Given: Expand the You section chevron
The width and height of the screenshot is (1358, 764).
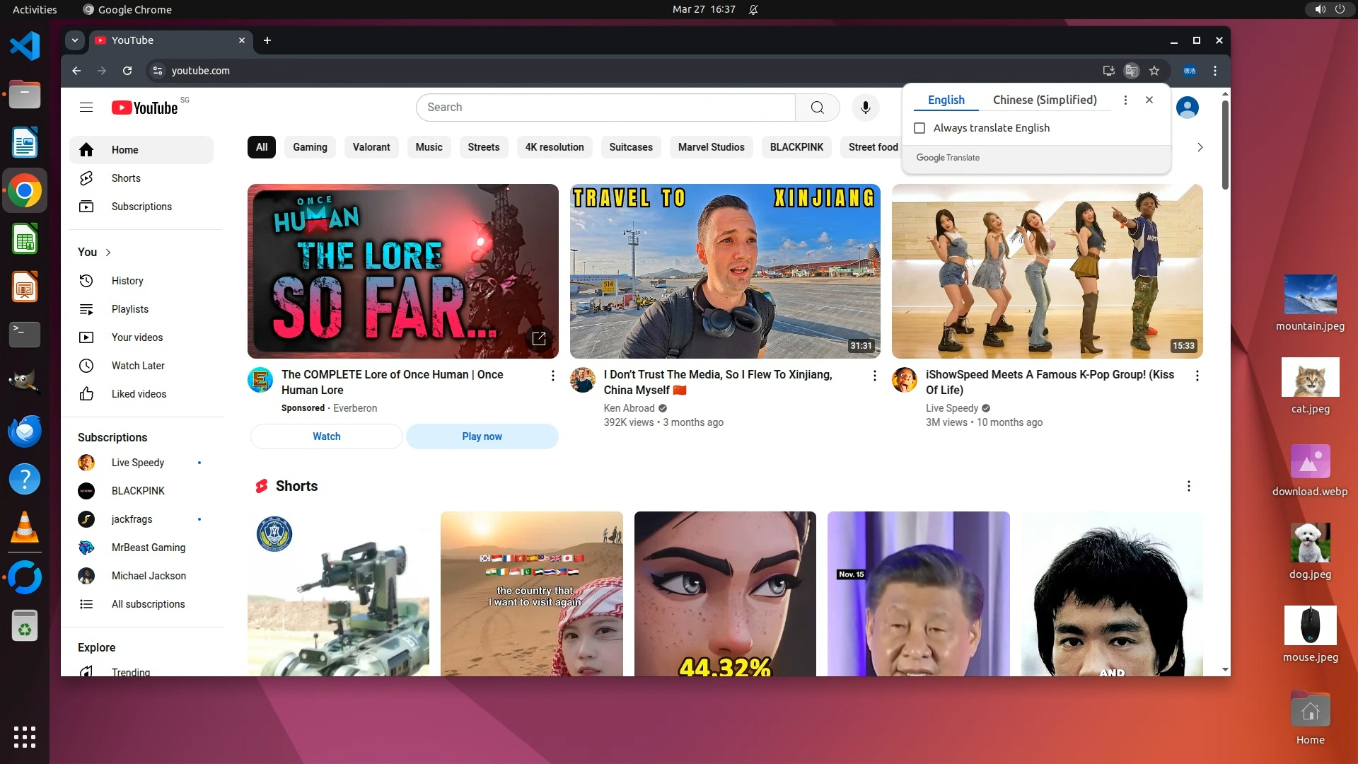Looking at the screenshot, I should (x=108, y=253).
